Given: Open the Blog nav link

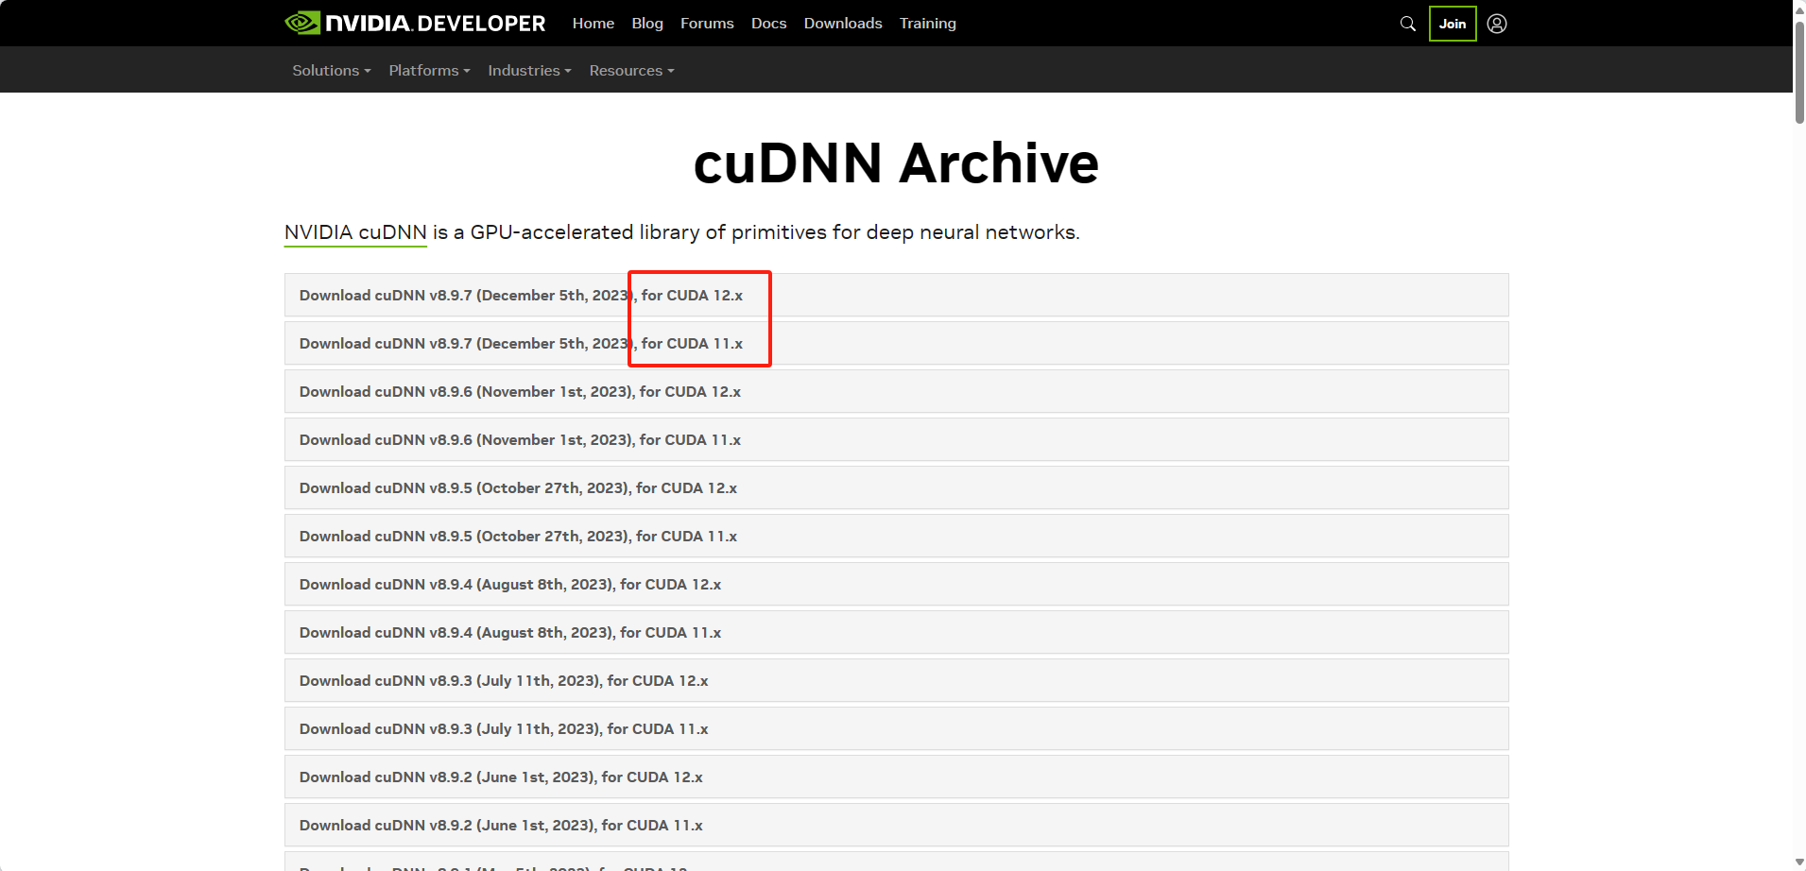Looking at the screenshot, I should click(647, 23).
